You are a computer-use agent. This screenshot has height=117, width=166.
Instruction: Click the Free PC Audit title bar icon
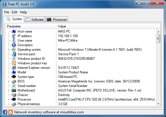5,4
